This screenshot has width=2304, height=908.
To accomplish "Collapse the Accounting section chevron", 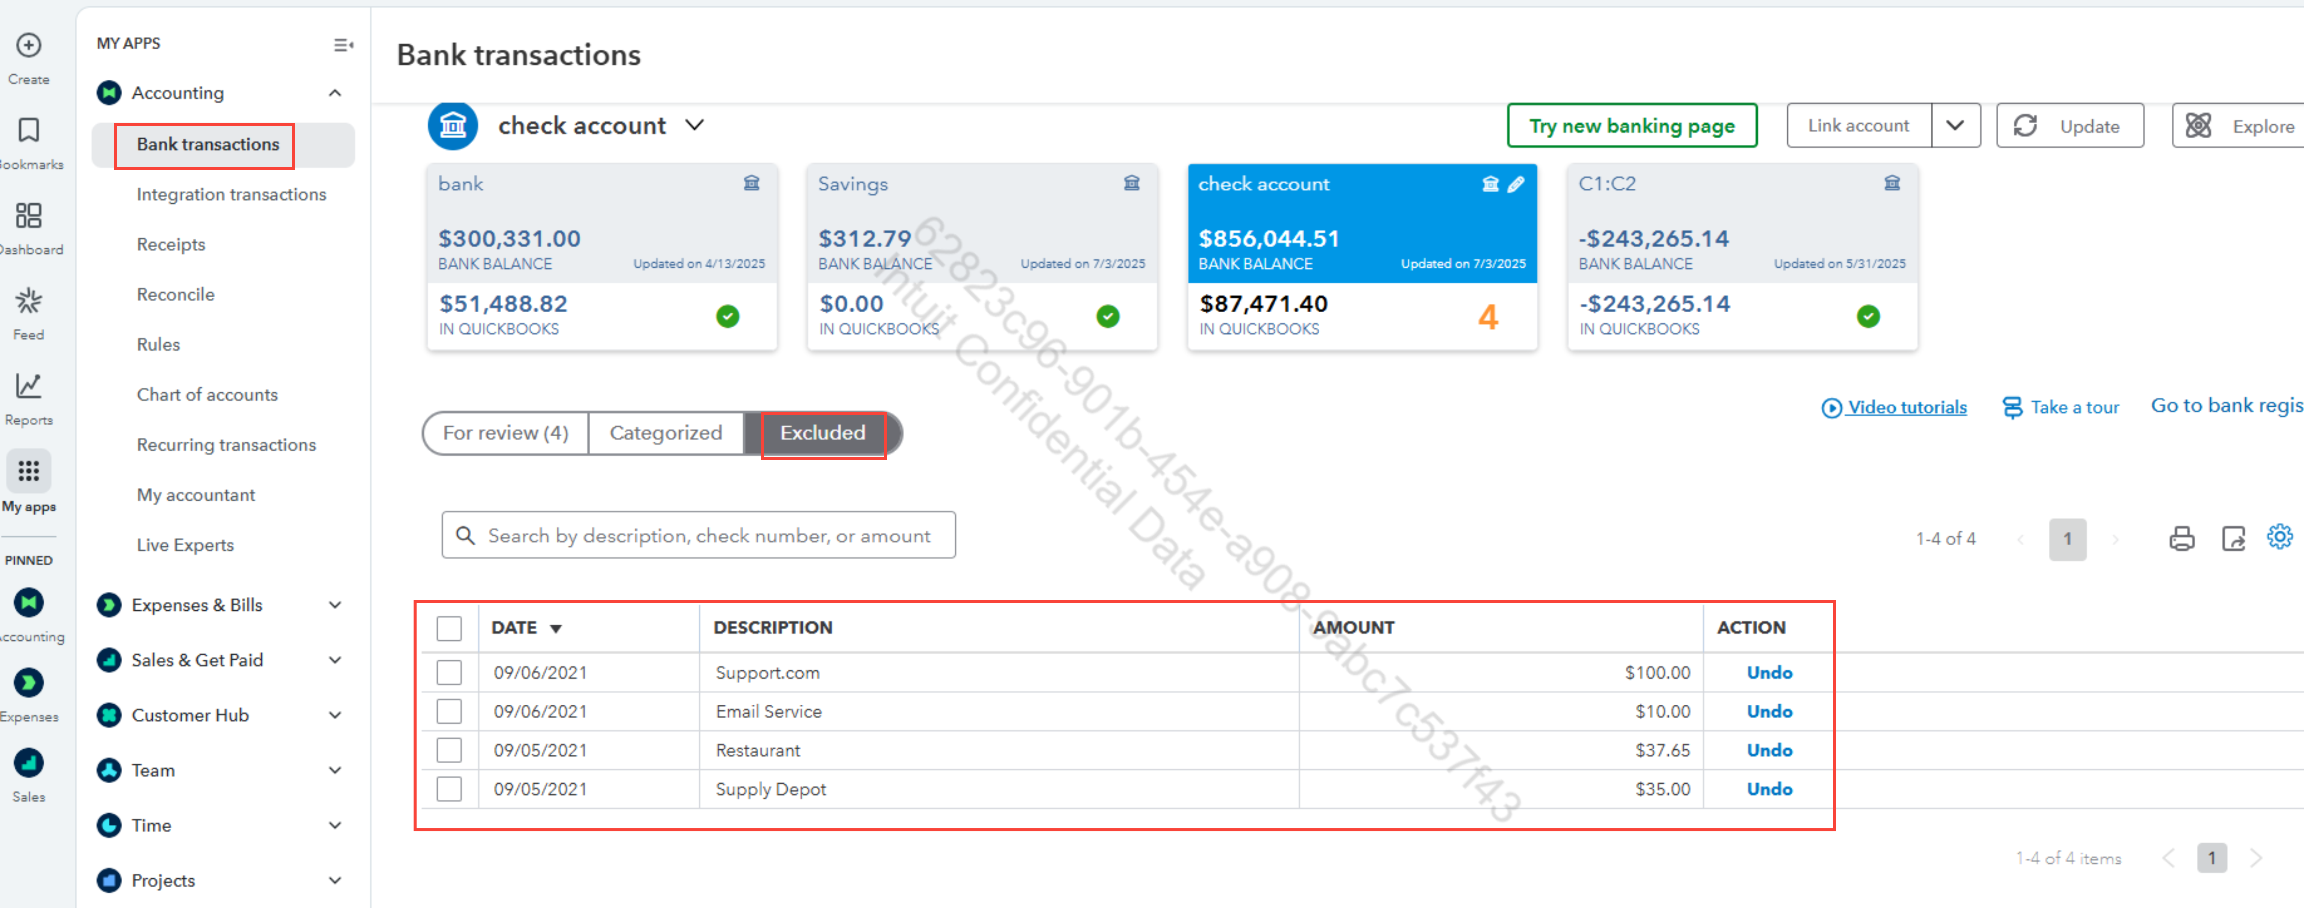I will click(335, 93).
